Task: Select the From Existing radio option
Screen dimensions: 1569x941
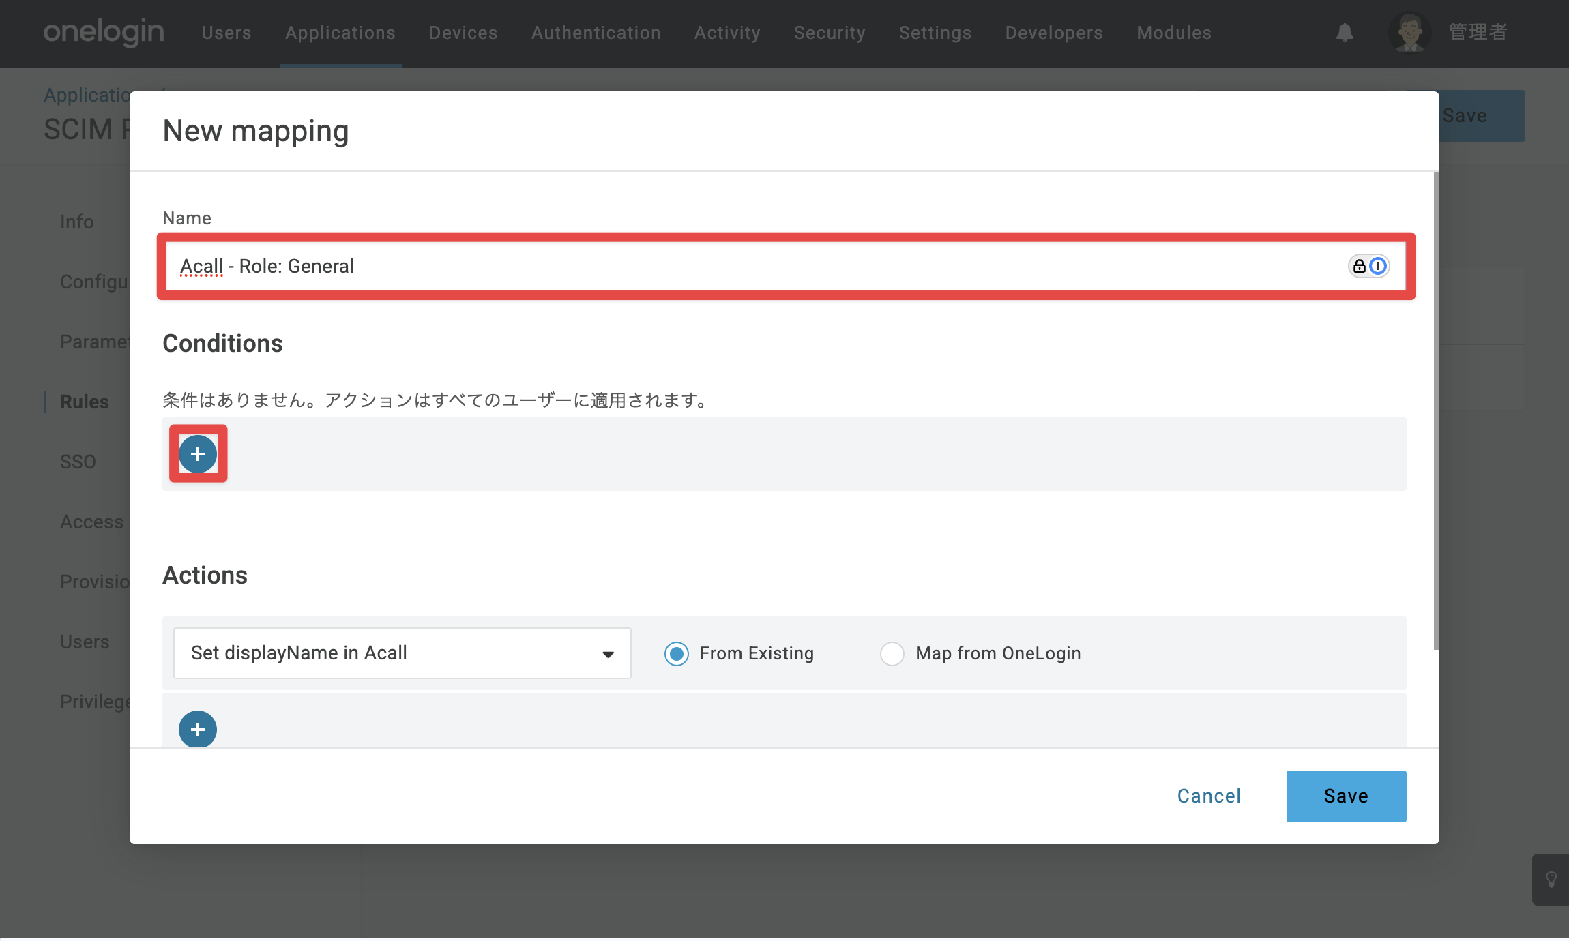Action: tap(677, 654)
